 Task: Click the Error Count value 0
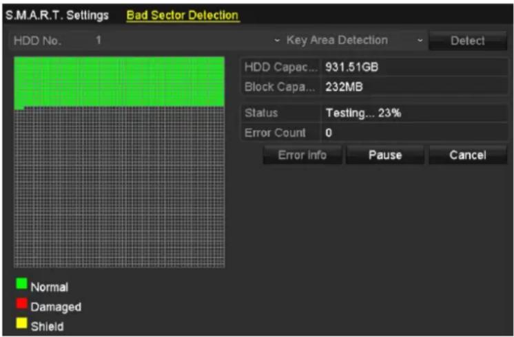click(x=329, y=133)
